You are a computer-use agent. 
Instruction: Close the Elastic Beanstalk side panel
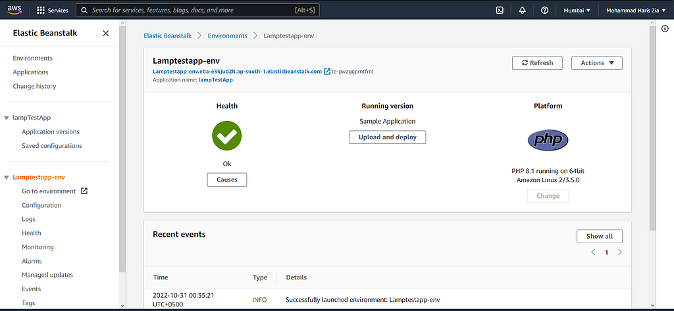point(106,33)
